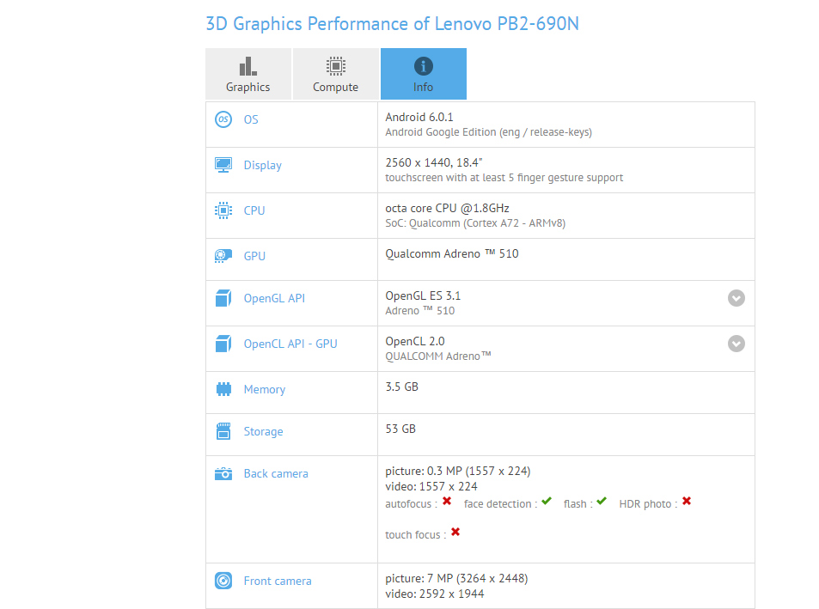Open the Graphics tab
The image size is (819, 609).
coord(248,74)
